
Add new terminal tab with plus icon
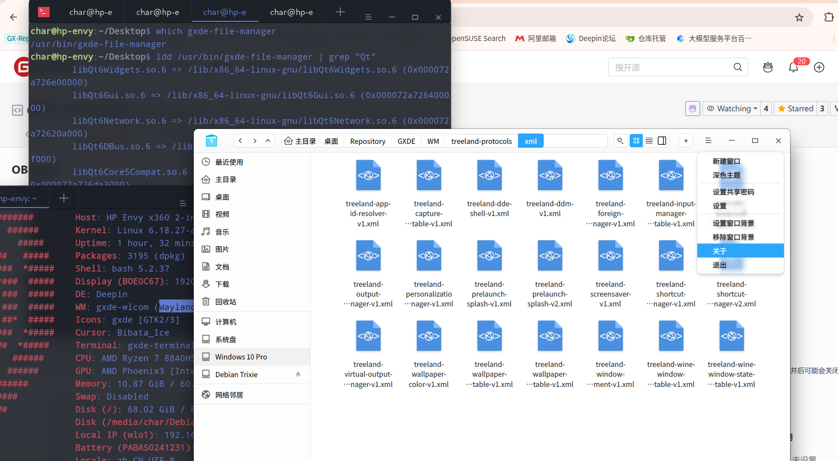click(340, 12)
